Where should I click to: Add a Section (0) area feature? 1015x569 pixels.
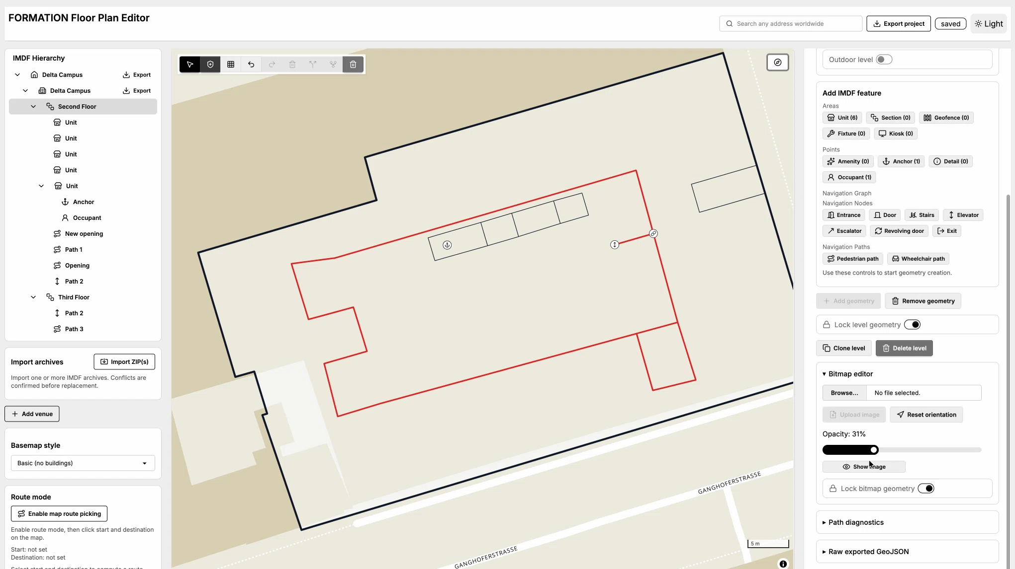(x=891, y=118)
